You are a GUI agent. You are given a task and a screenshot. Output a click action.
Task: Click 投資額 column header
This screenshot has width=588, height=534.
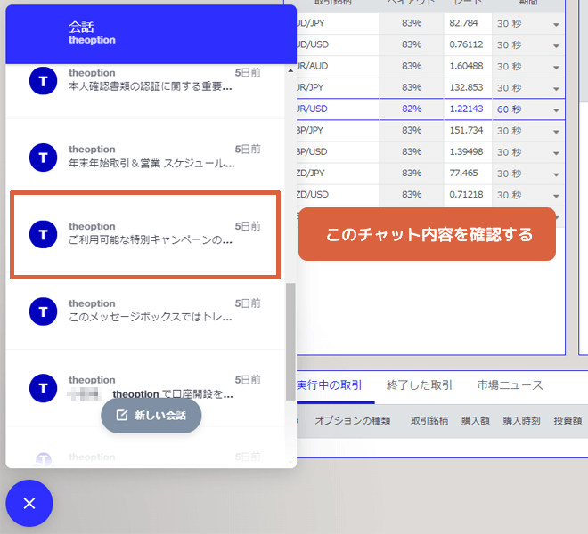pos(568,421)
